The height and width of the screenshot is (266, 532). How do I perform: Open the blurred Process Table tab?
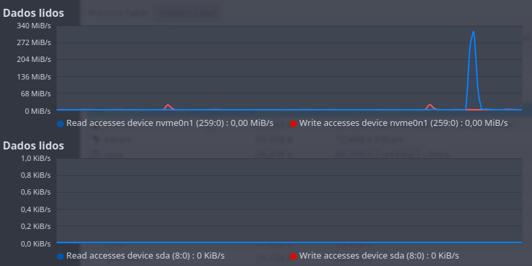click(x=118, y=13)
